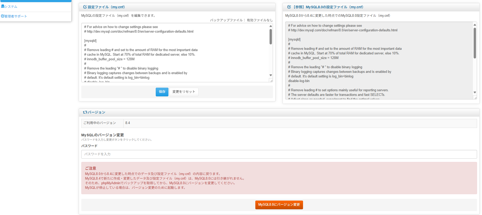Click the 変更をリセット button
Screen dimensions: 482x215
click(184, 92)
